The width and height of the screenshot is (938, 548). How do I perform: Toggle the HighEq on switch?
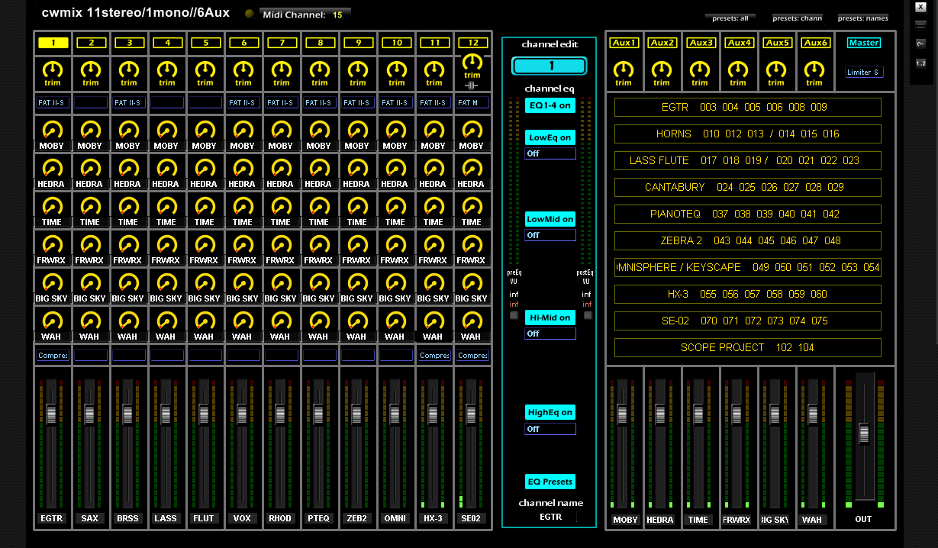(x=550, y=412)
